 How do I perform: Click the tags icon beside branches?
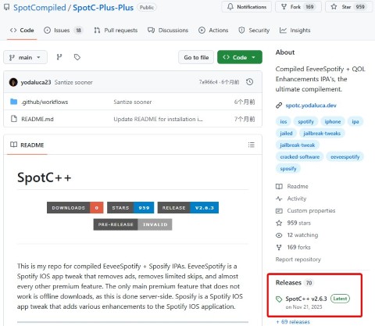click(x=77, y=57)
